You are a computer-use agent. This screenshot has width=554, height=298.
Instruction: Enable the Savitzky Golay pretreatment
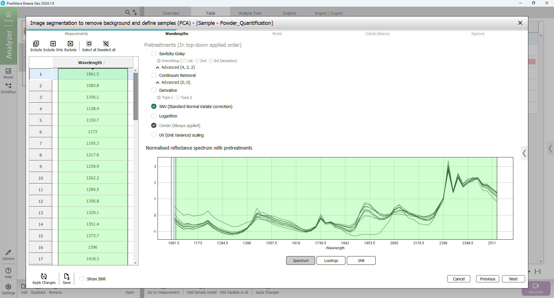(x=154, y=54)
